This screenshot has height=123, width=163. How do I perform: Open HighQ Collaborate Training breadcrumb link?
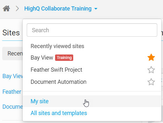coord(58,9)
